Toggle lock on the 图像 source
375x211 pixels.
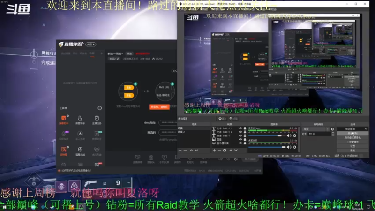point(245,139)
